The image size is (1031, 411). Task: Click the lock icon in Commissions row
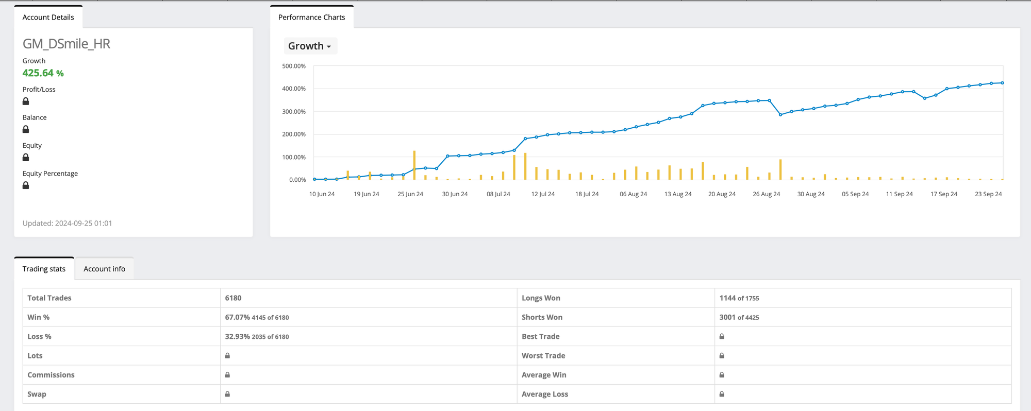227,375
